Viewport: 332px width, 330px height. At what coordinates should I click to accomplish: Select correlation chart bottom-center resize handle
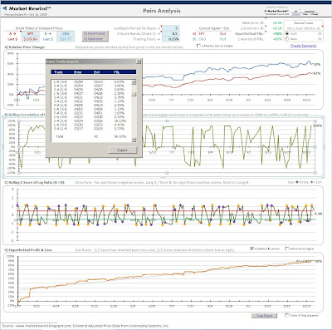(x=167, y=173)
